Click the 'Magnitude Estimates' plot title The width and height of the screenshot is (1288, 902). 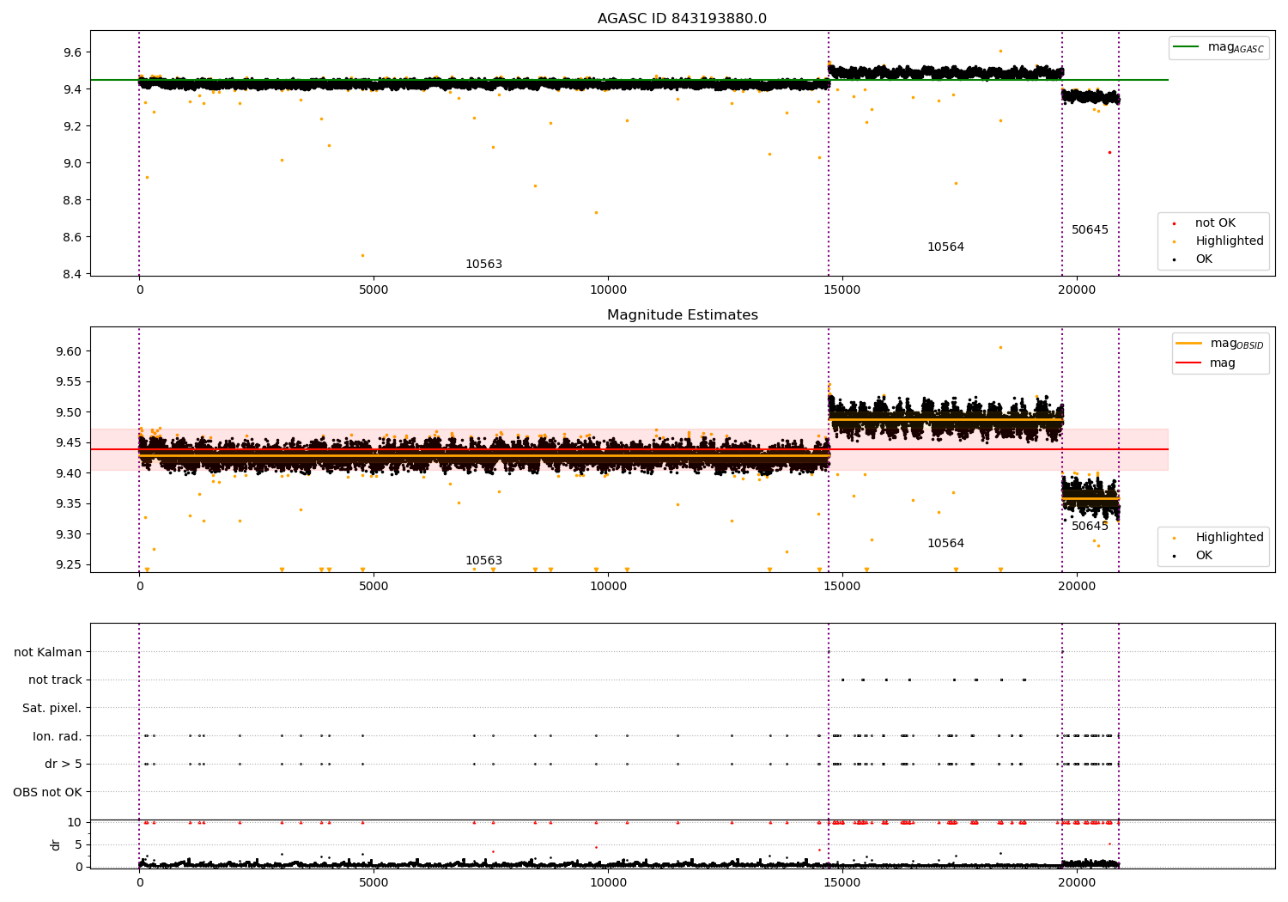tap(682, 315)
